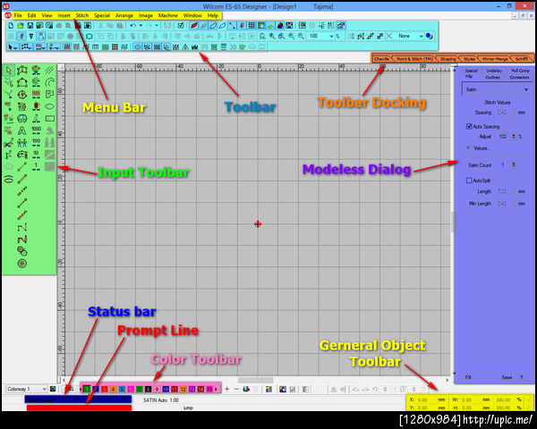The height and width of the screenshot is (429, 537).
Task: Pick color swatch number 1 (green)
Action: click(87, 390)
